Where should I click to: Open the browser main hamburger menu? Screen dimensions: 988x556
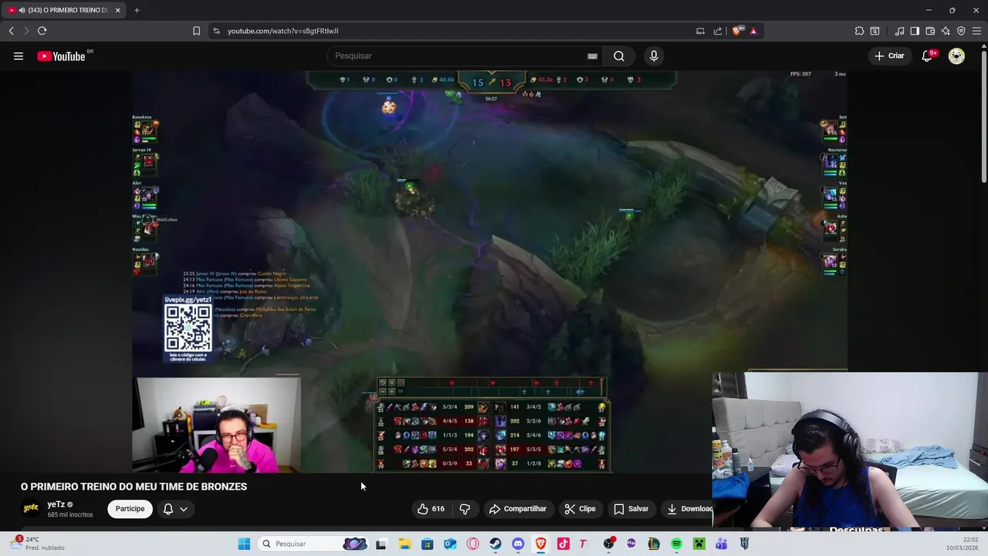[x=976, y=31]
